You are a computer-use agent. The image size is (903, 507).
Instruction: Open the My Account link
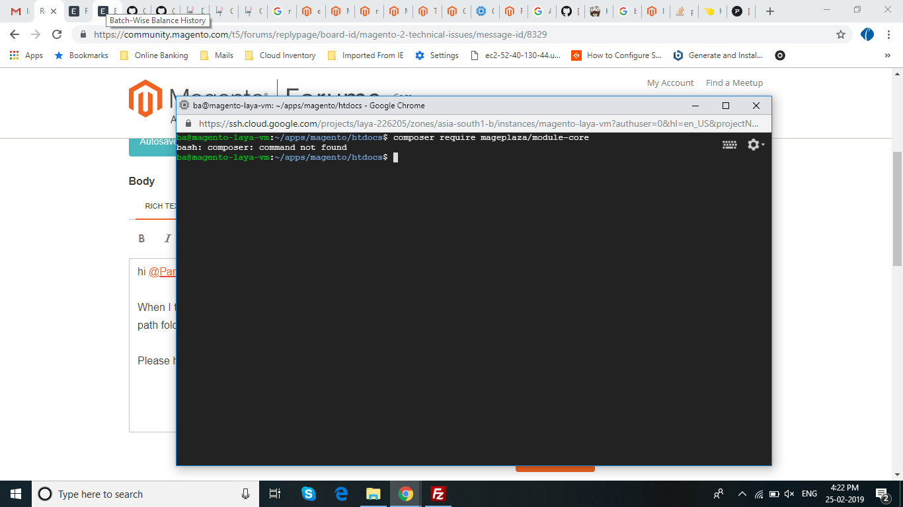670,83
